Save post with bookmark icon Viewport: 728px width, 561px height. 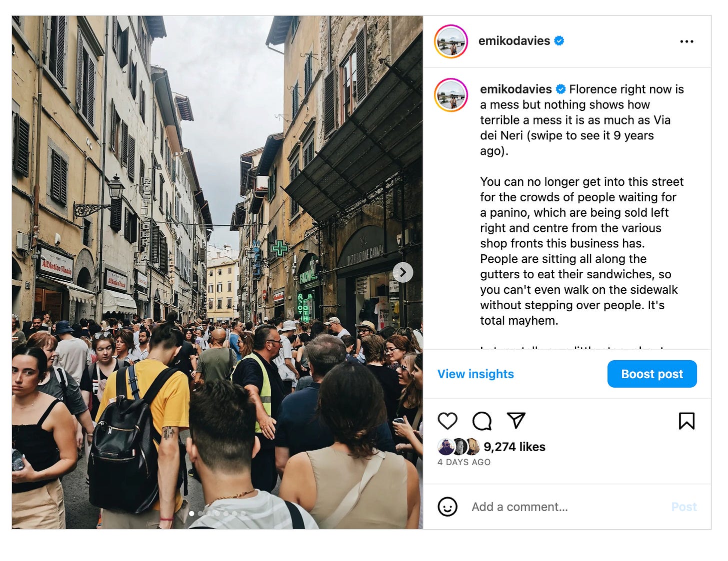(x=686, y=421)
